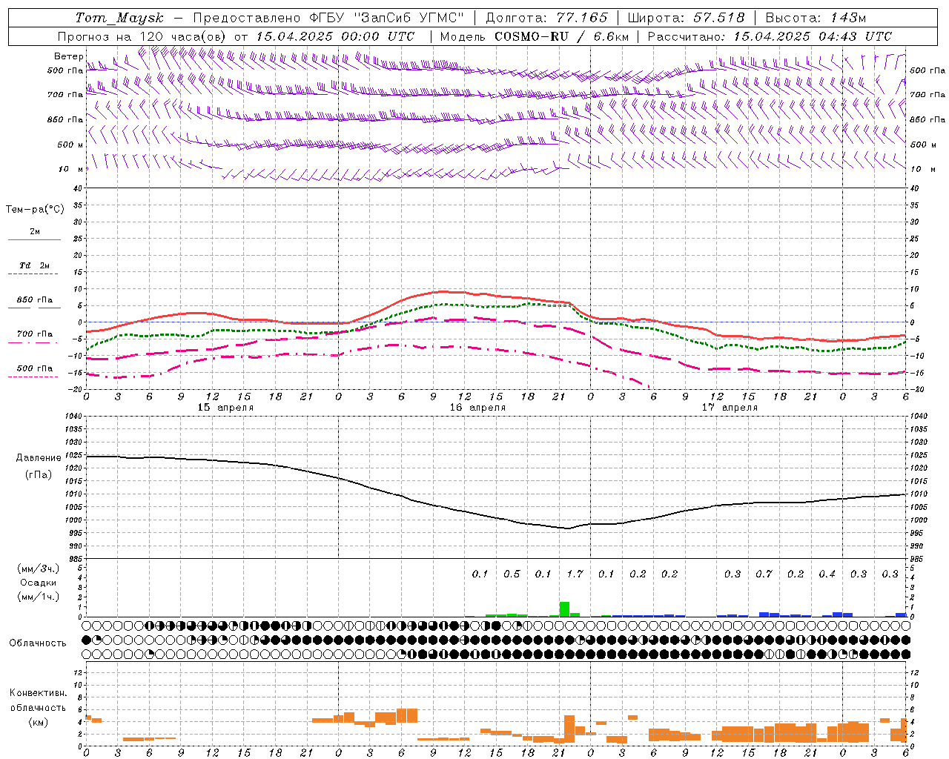Click the elevation text Высота: 143м

(816, 18)
